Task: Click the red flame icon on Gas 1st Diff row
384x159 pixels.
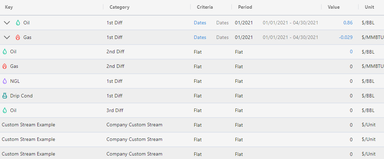Action: pos(18,37)
